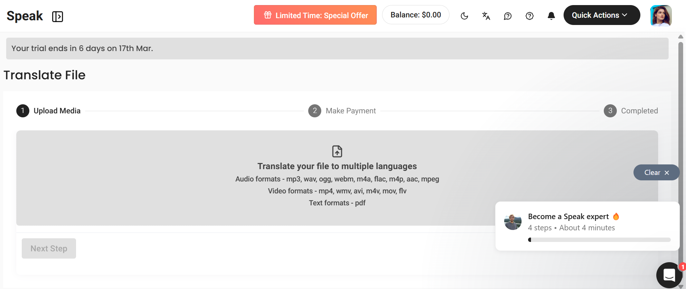The width and height of the screenshot is (686, 289).
Task: View the Balance: $0.00 pill
Action: (x=415, y=15)
